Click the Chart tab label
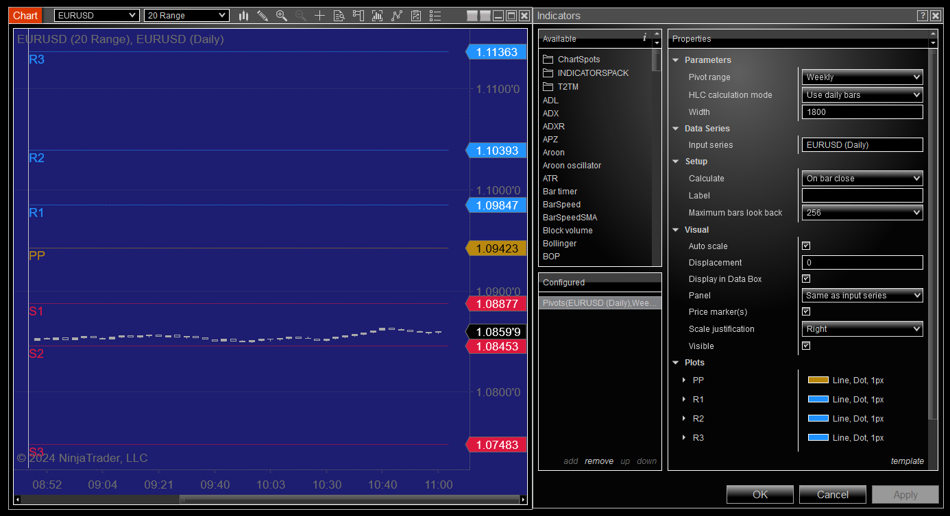 click(26, 15)
